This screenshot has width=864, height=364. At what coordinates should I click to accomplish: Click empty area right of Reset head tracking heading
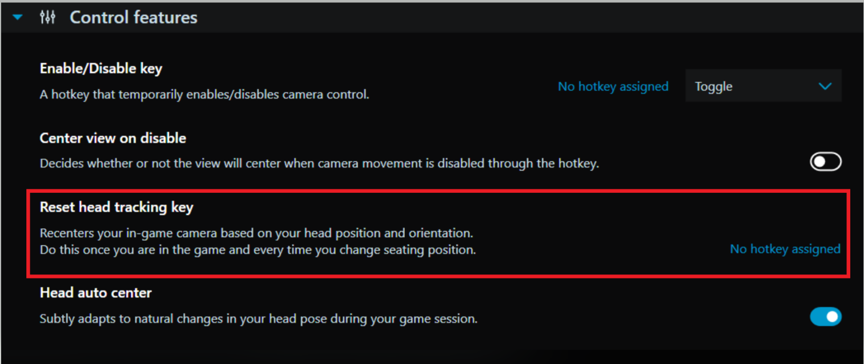click(457, 207)
